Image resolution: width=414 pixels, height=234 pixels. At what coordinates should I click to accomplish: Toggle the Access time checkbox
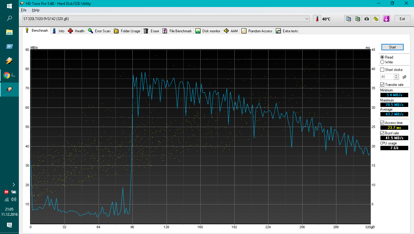click(x=382, y=123)
